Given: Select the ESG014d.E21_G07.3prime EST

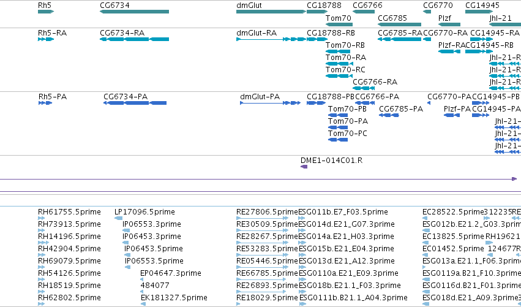Looking at the screenshot, I should pyautogui.click(x=302, y=230).
